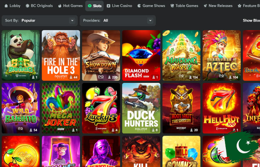Click Nolimit logo on Fire in the Hole 3
The image size is (260, 167).
coord(61,77)
